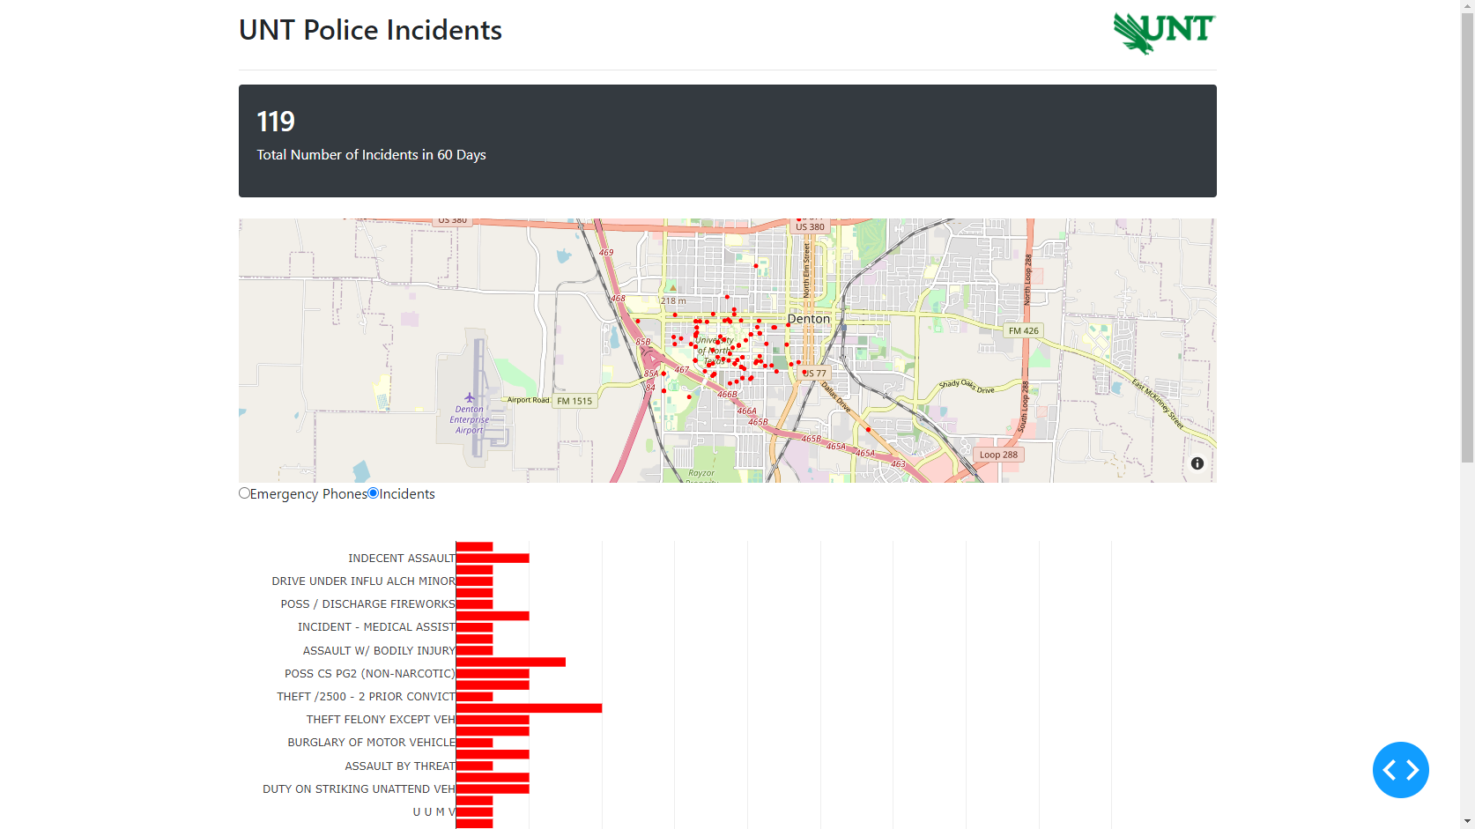Click the map attribution info icon
Screen dimensions: 1475x829
pos(1197,463)
